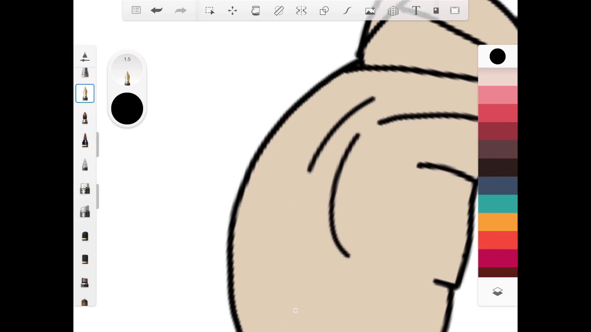Pick the salmon pink swatch
The height and width of the screenshot is (332, 591).
[x=498, y=95]
